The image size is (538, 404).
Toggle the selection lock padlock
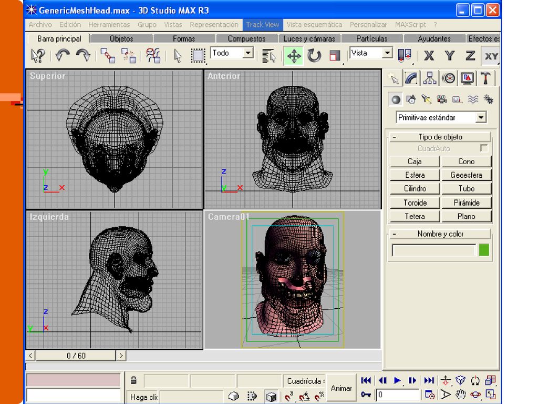(x=133, y=380)
